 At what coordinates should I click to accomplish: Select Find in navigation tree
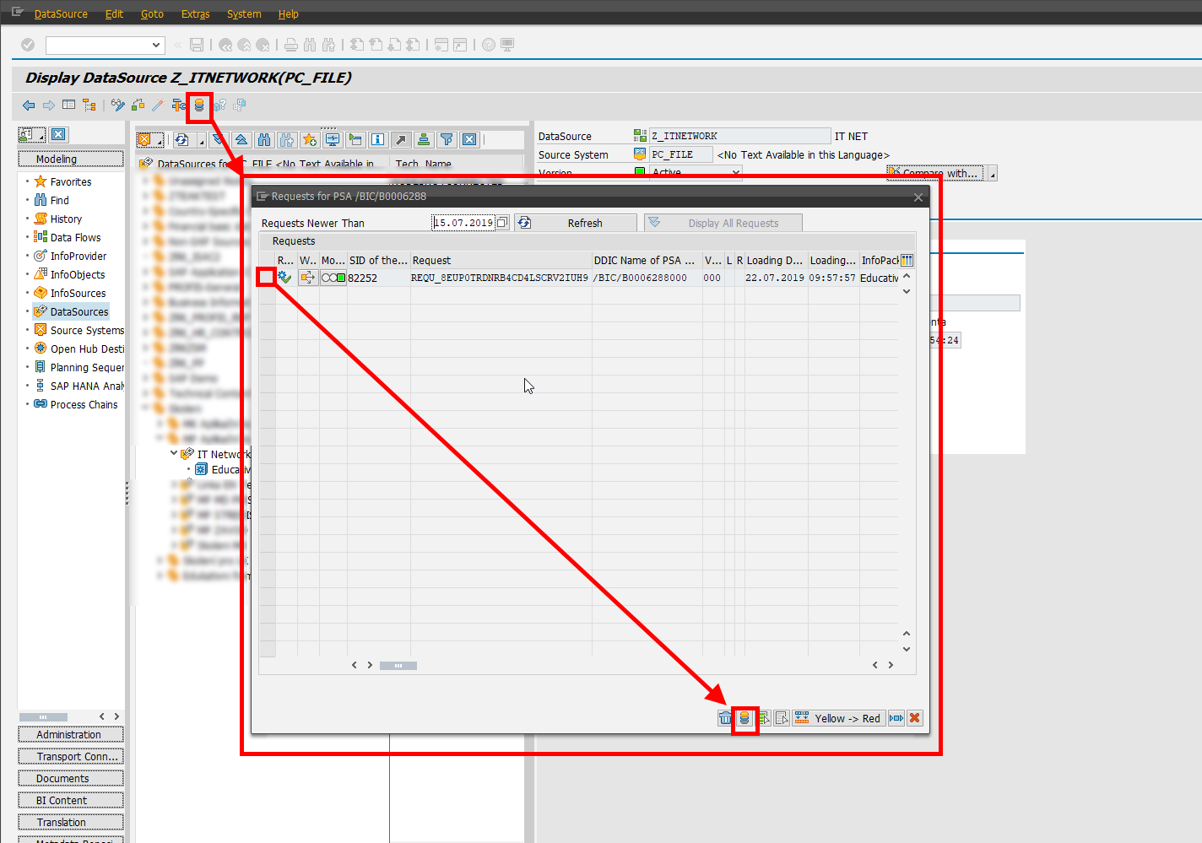pos(59,200)
